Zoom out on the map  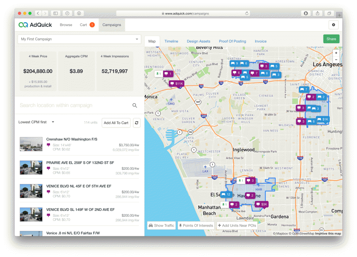pyautogui.click(x=336, y=59)
